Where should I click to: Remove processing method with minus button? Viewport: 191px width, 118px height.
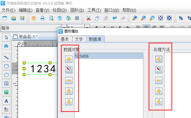pos(159,81)
